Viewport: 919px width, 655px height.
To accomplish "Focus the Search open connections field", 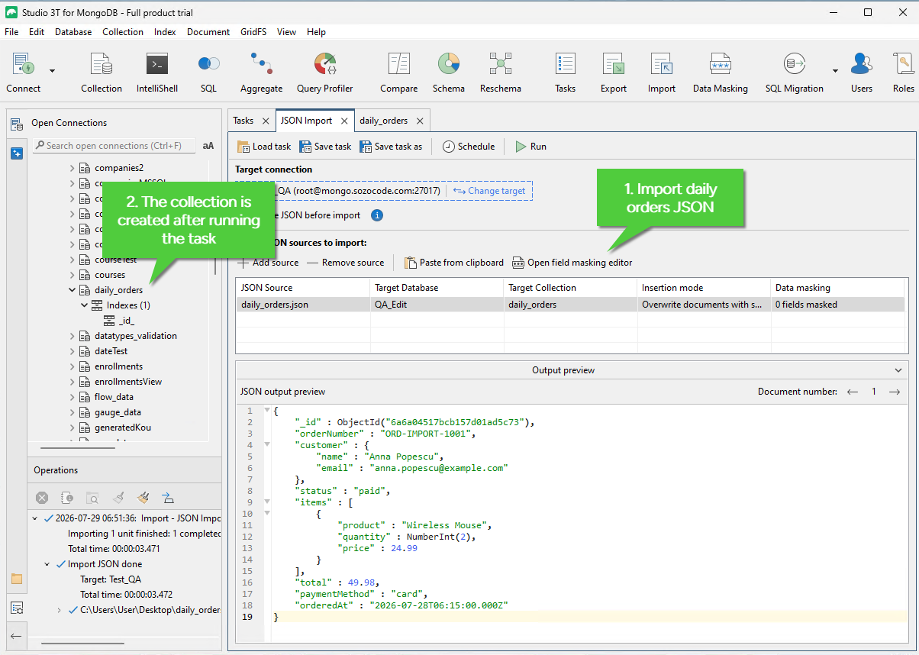I will pos(114,145).
